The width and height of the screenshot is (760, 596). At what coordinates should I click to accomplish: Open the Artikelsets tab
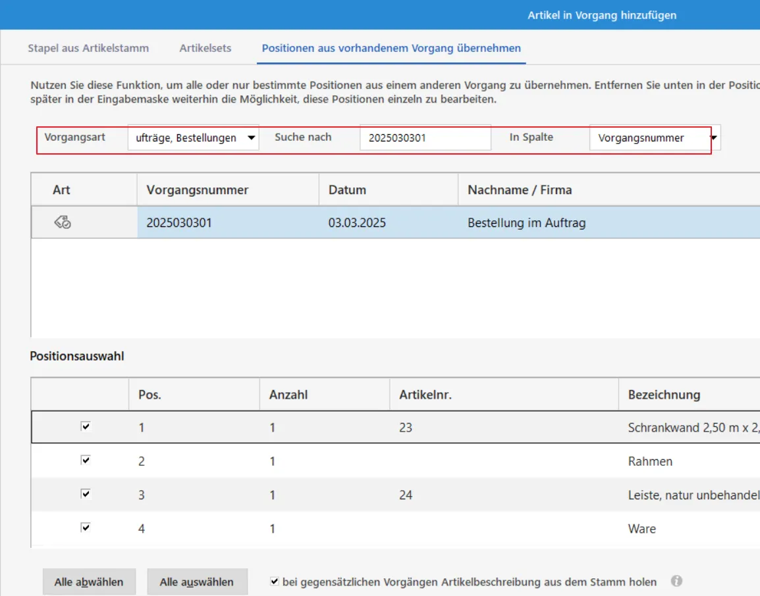coord(205,48)
